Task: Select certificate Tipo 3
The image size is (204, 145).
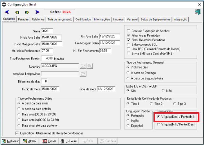Action: point(175,104)
